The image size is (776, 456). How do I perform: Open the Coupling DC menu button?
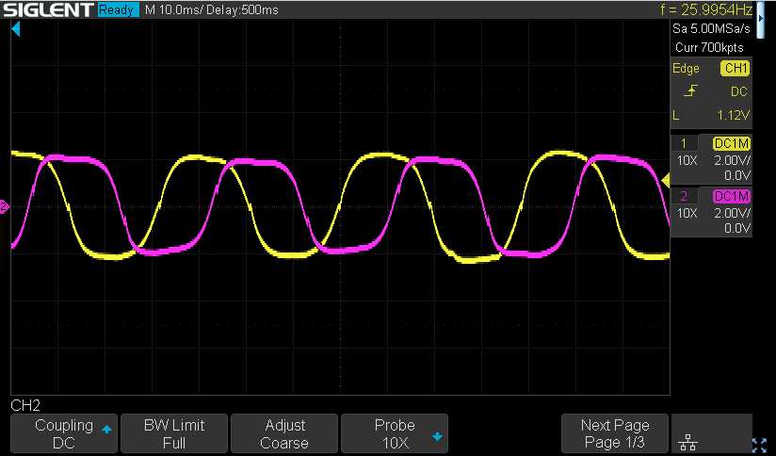tap(64, 433)
